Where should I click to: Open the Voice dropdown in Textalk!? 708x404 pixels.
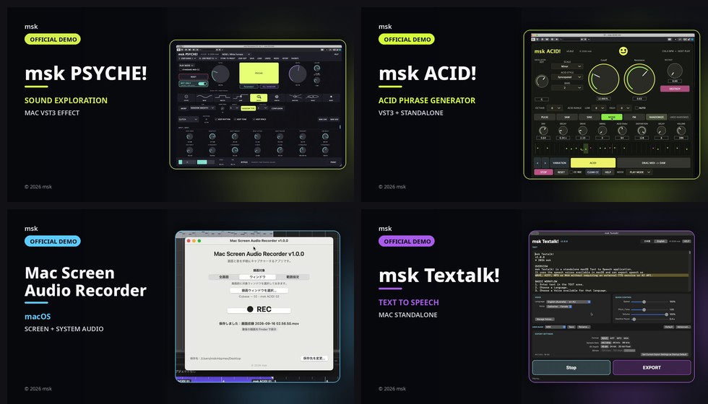[x=559, y=307]
